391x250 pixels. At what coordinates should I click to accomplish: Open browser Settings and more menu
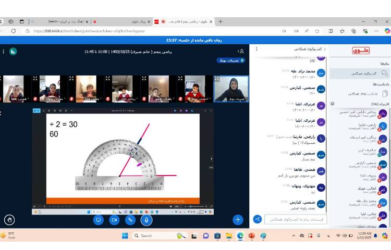376,31
